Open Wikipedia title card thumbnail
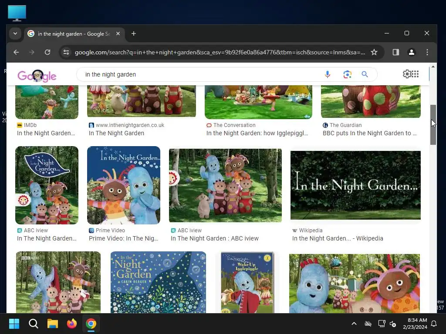The image size is (446, 334). [x=355, y=185]
